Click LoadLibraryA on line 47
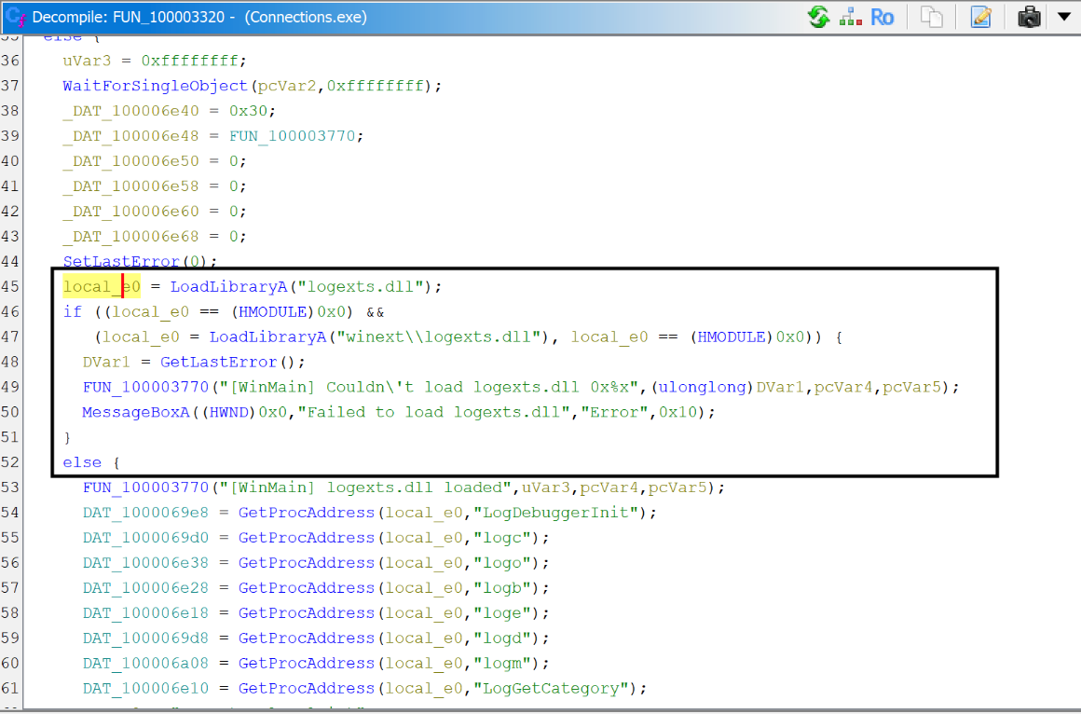1081x714 pixels. point(267,336)
